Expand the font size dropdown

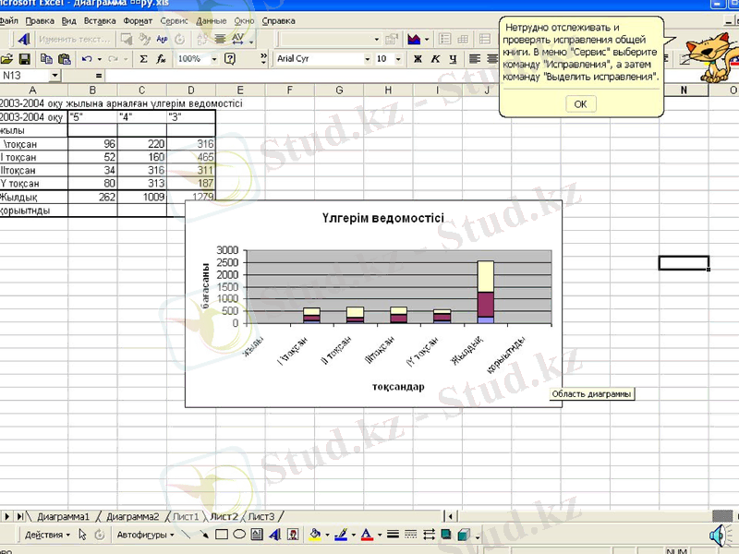click(397, 58)
